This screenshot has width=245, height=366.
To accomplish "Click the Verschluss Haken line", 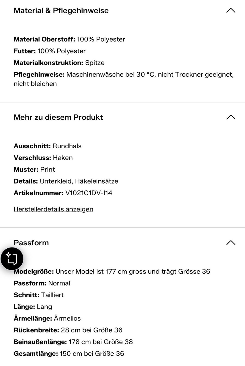I will [43, 158].
